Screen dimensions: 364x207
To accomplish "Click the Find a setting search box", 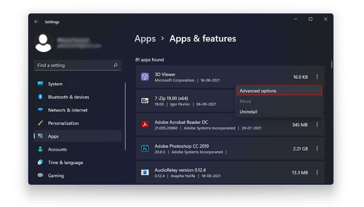I will coord(78,65).
